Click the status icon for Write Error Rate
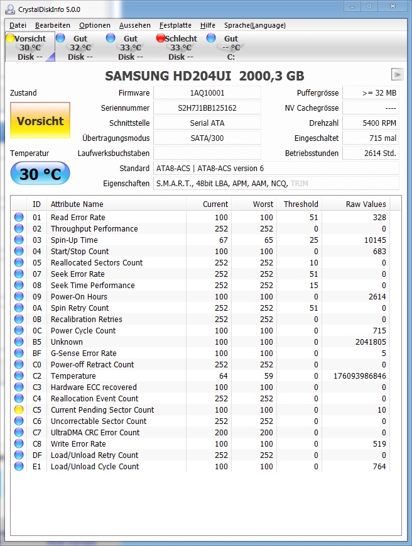 pyautogui.click(x=19, y=443)
